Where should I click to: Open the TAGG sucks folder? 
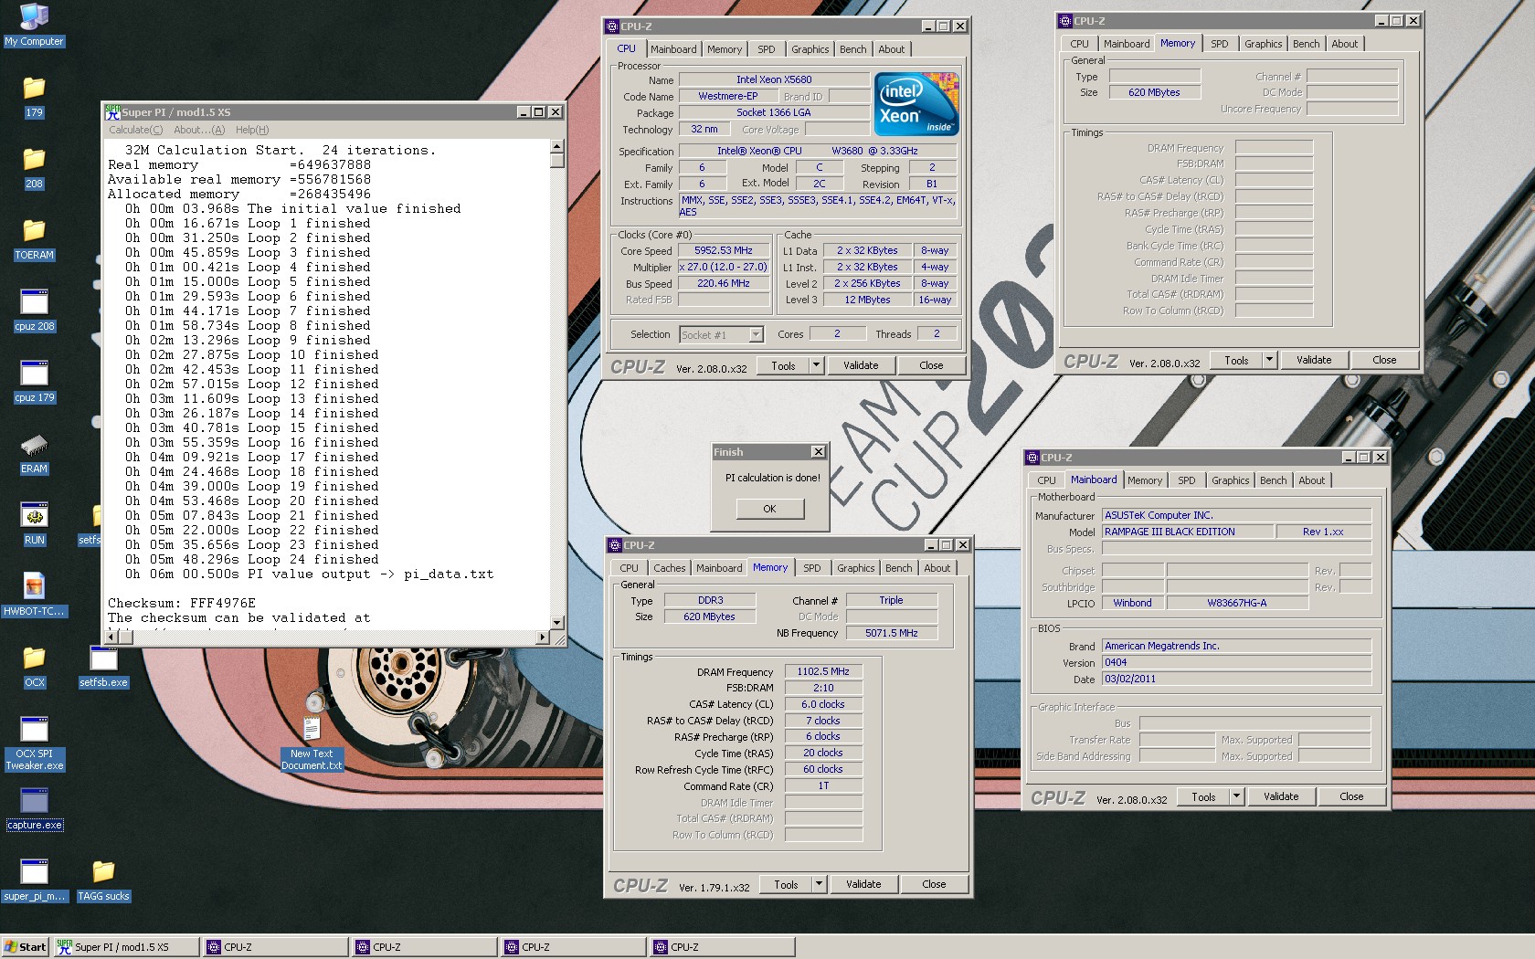(103, 880)
